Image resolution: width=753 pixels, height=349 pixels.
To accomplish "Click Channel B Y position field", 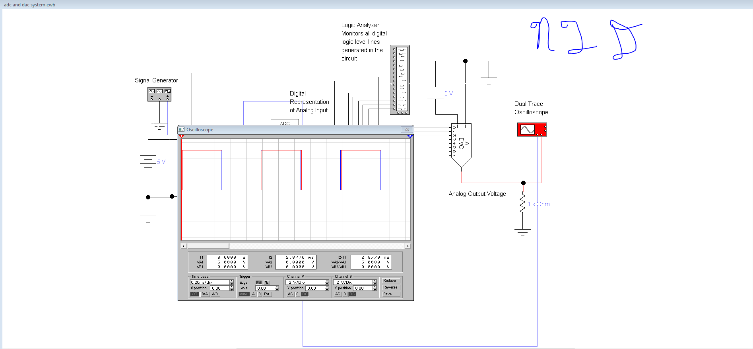I will 363,288.
